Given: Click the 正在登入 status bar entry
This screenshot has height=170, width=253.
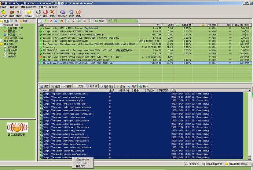Looking at the screenshot, I should 193,164.
